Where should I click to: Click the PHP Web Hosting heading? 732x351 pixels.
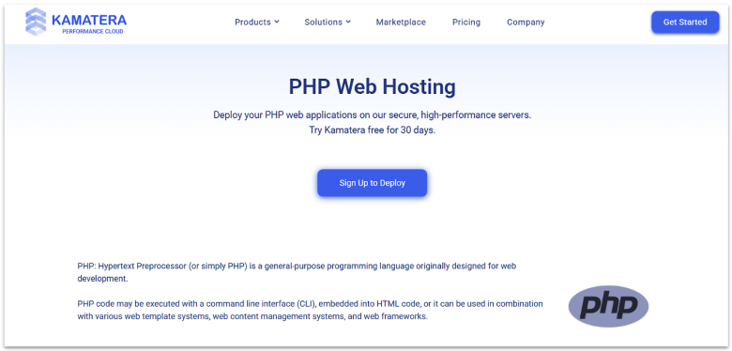pos(372,87)
